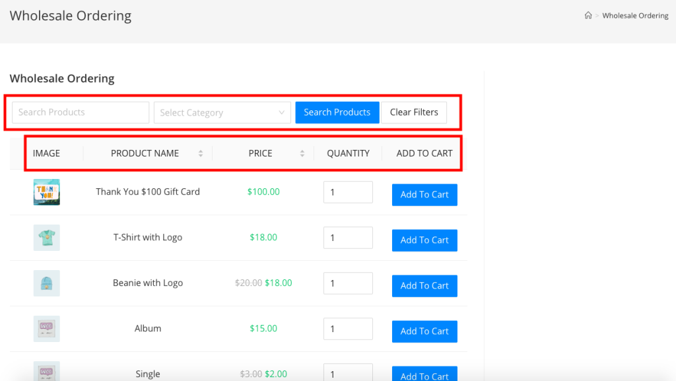The image size is (676, 381).
Task: Open the Album product name link
Action: pyautogui.click(x=148, y=329)
